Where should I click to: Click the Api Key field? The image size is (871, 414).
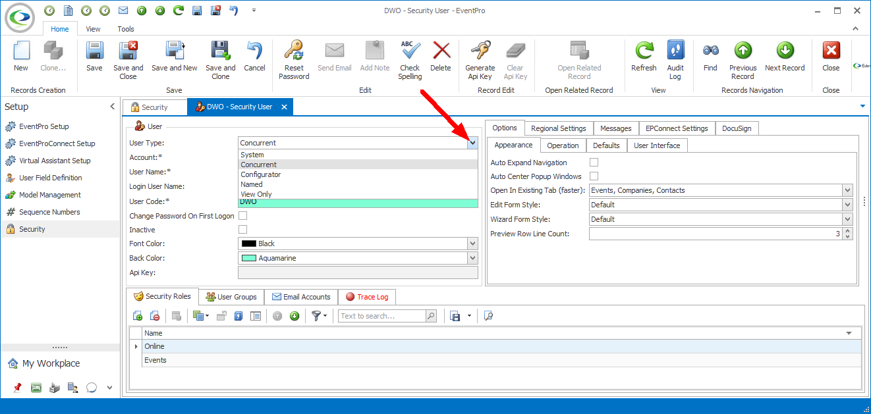pos(358,272)
